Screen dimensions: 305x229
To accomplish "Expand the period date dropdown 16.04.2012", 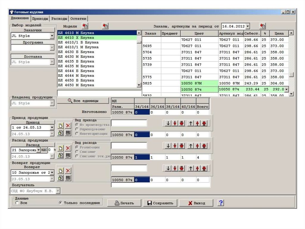I will point(248,26).
